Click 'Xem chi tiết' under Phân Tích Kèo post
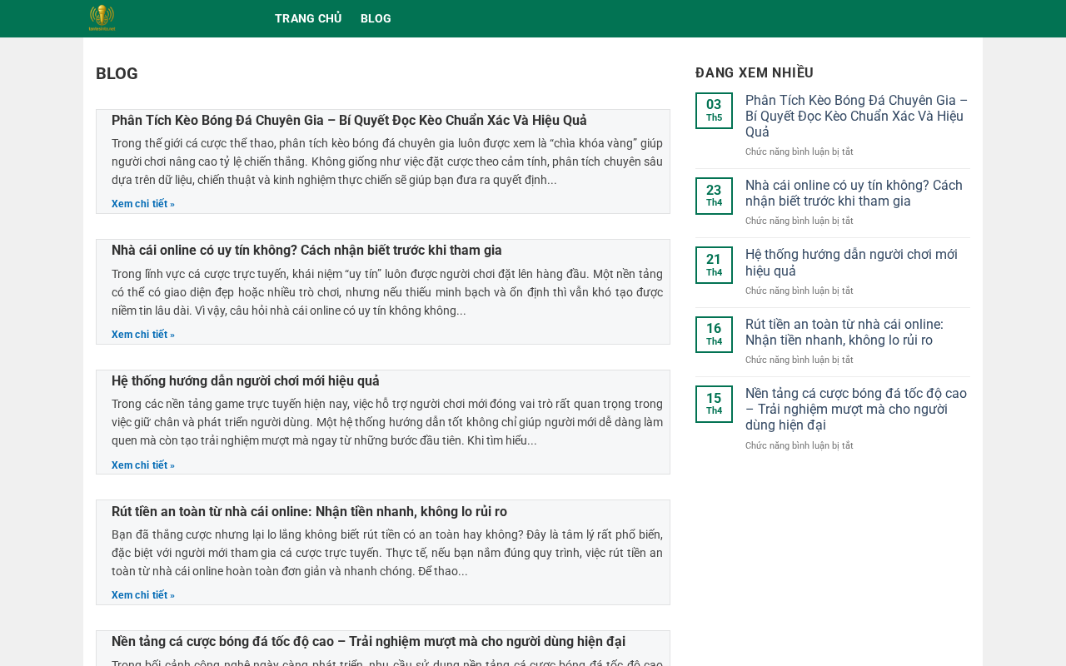 143,204
